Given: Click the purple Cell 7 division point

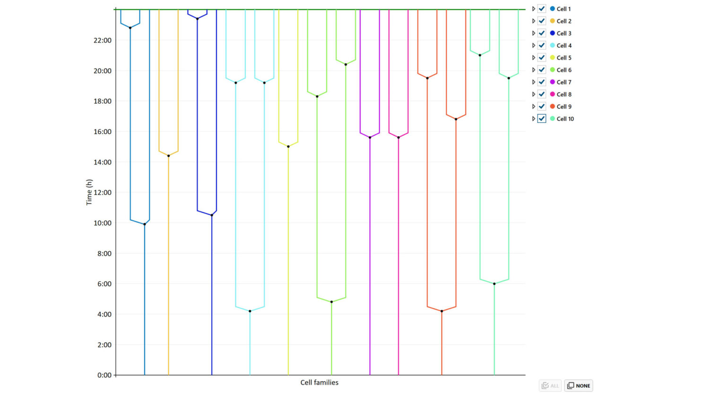Looking at the screenshot, I should (x=370, y=137).
